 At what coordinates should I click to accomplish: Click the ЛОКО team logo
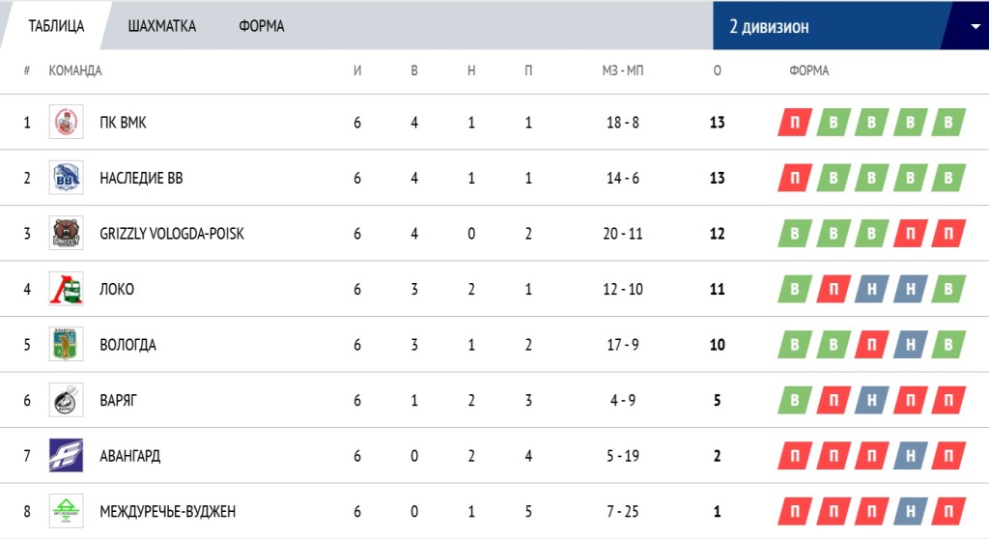[67, 289]
